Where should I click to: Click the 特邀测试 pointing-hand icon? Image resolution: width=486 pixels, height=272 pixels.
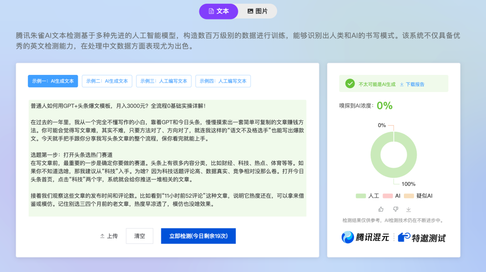click(404, 237)
